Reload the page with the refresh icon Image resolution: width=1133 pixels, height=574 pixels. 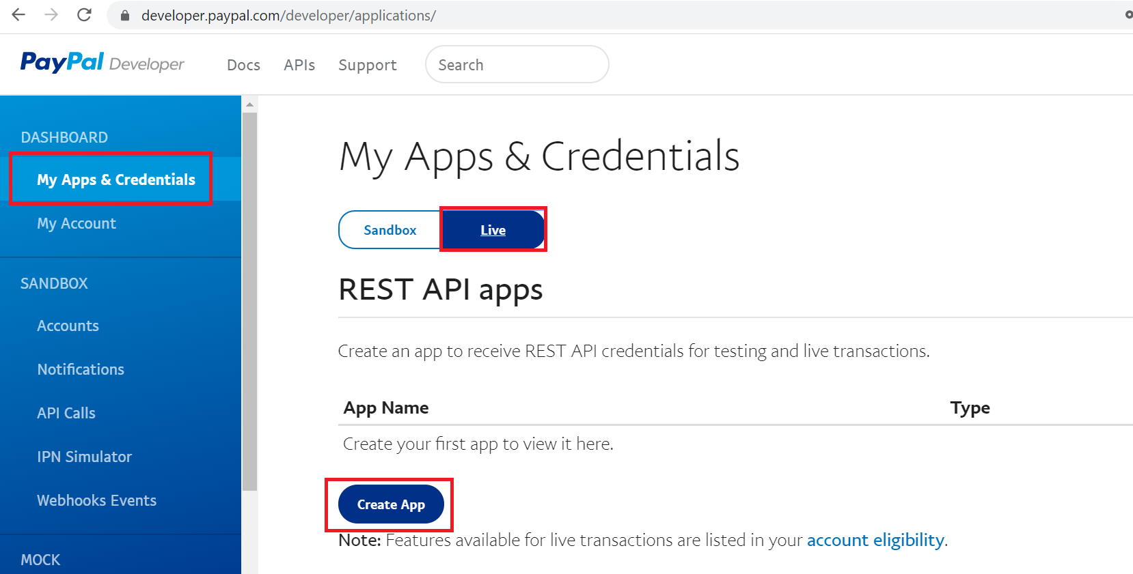84,14
